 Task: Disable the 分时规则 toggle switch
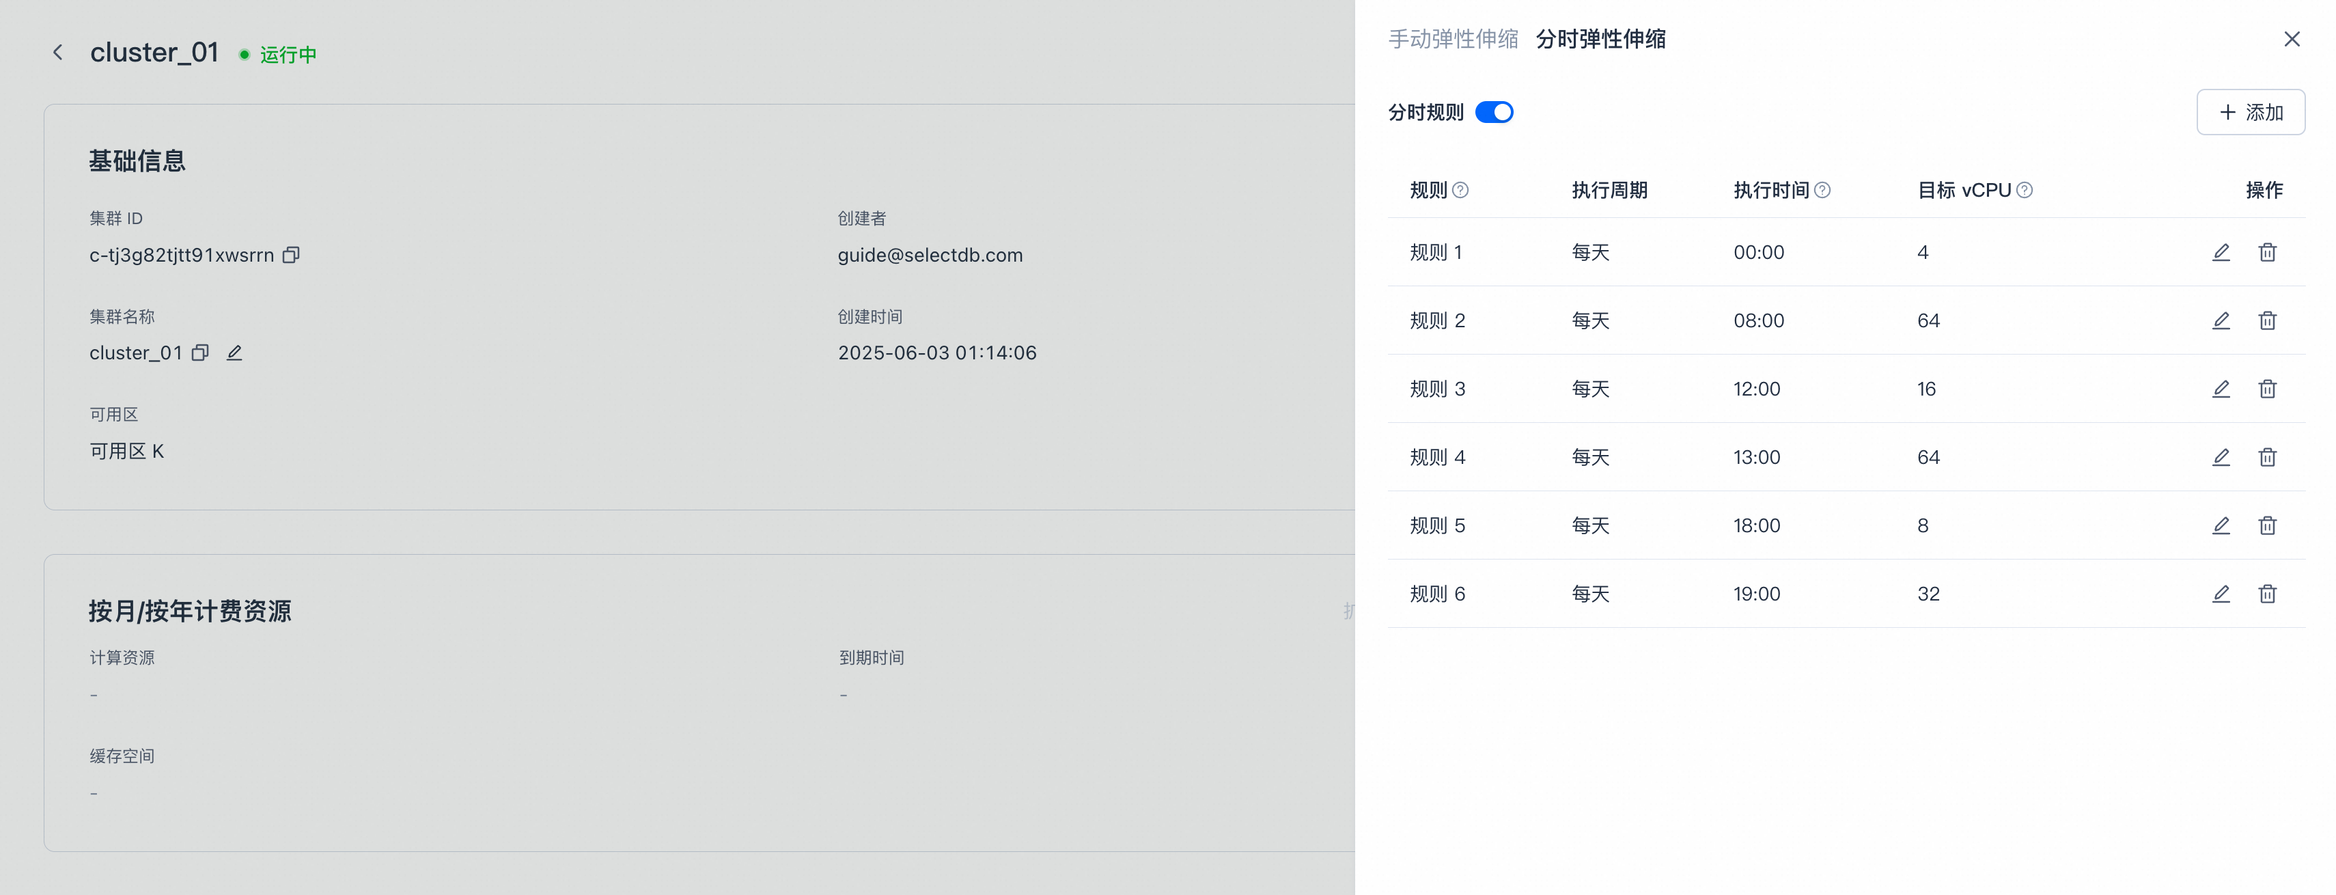click(1494, 113)
